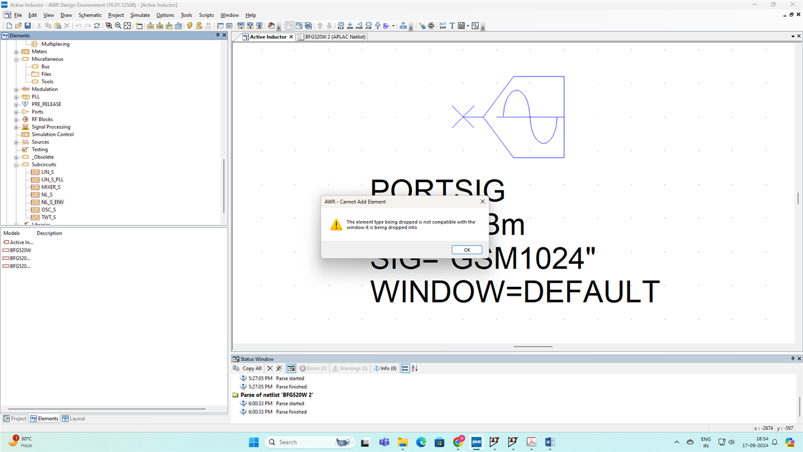Click the Zoom In magnifier icon
Screen dimensions: 803x452
point(109,26)
